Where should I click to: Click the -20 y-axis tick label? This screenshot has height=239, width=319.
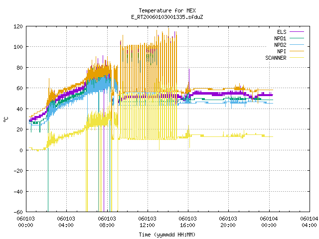[18, 171]
